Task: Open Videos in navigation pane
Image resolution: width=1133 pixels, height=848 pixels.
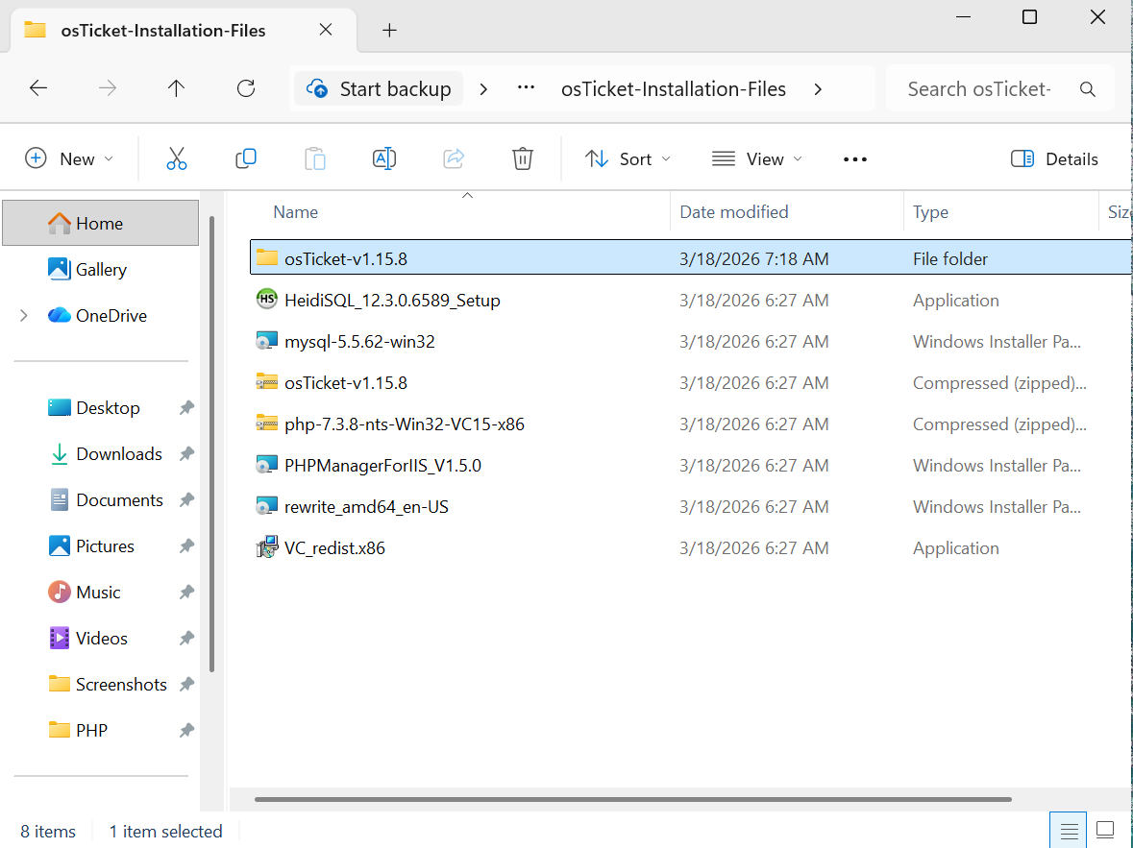Action: [x=101, y=639]
